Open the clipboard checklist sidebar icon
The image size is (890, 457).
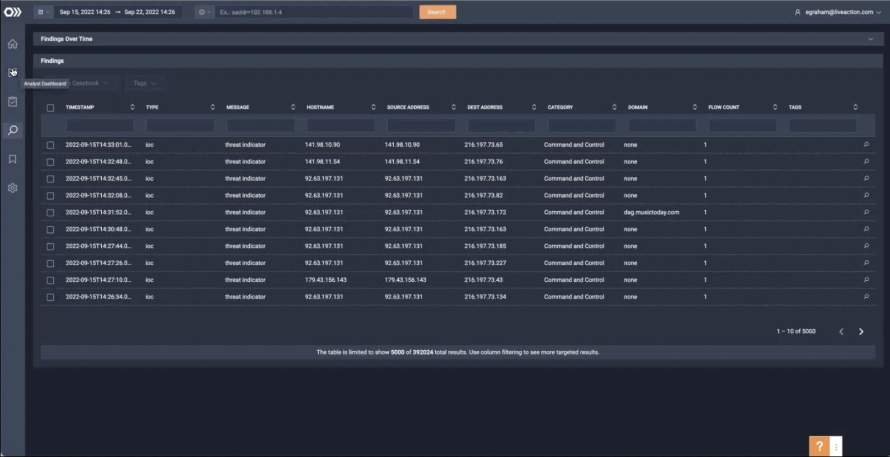(x=12, y=101)
